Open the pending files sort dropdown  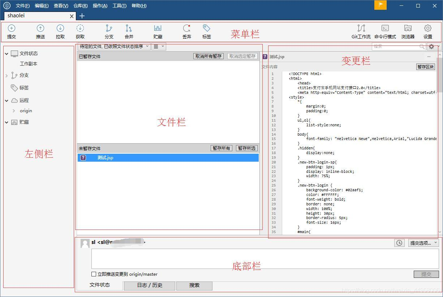pos(114,47)
